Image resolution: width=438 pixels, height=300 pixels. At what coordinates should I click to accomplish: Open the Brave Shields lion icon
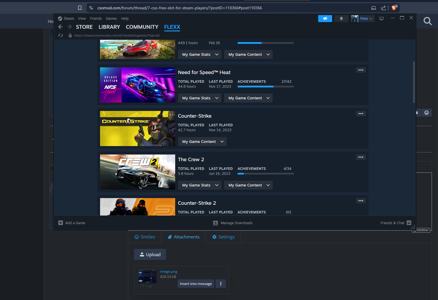click(x=394, y=8)
